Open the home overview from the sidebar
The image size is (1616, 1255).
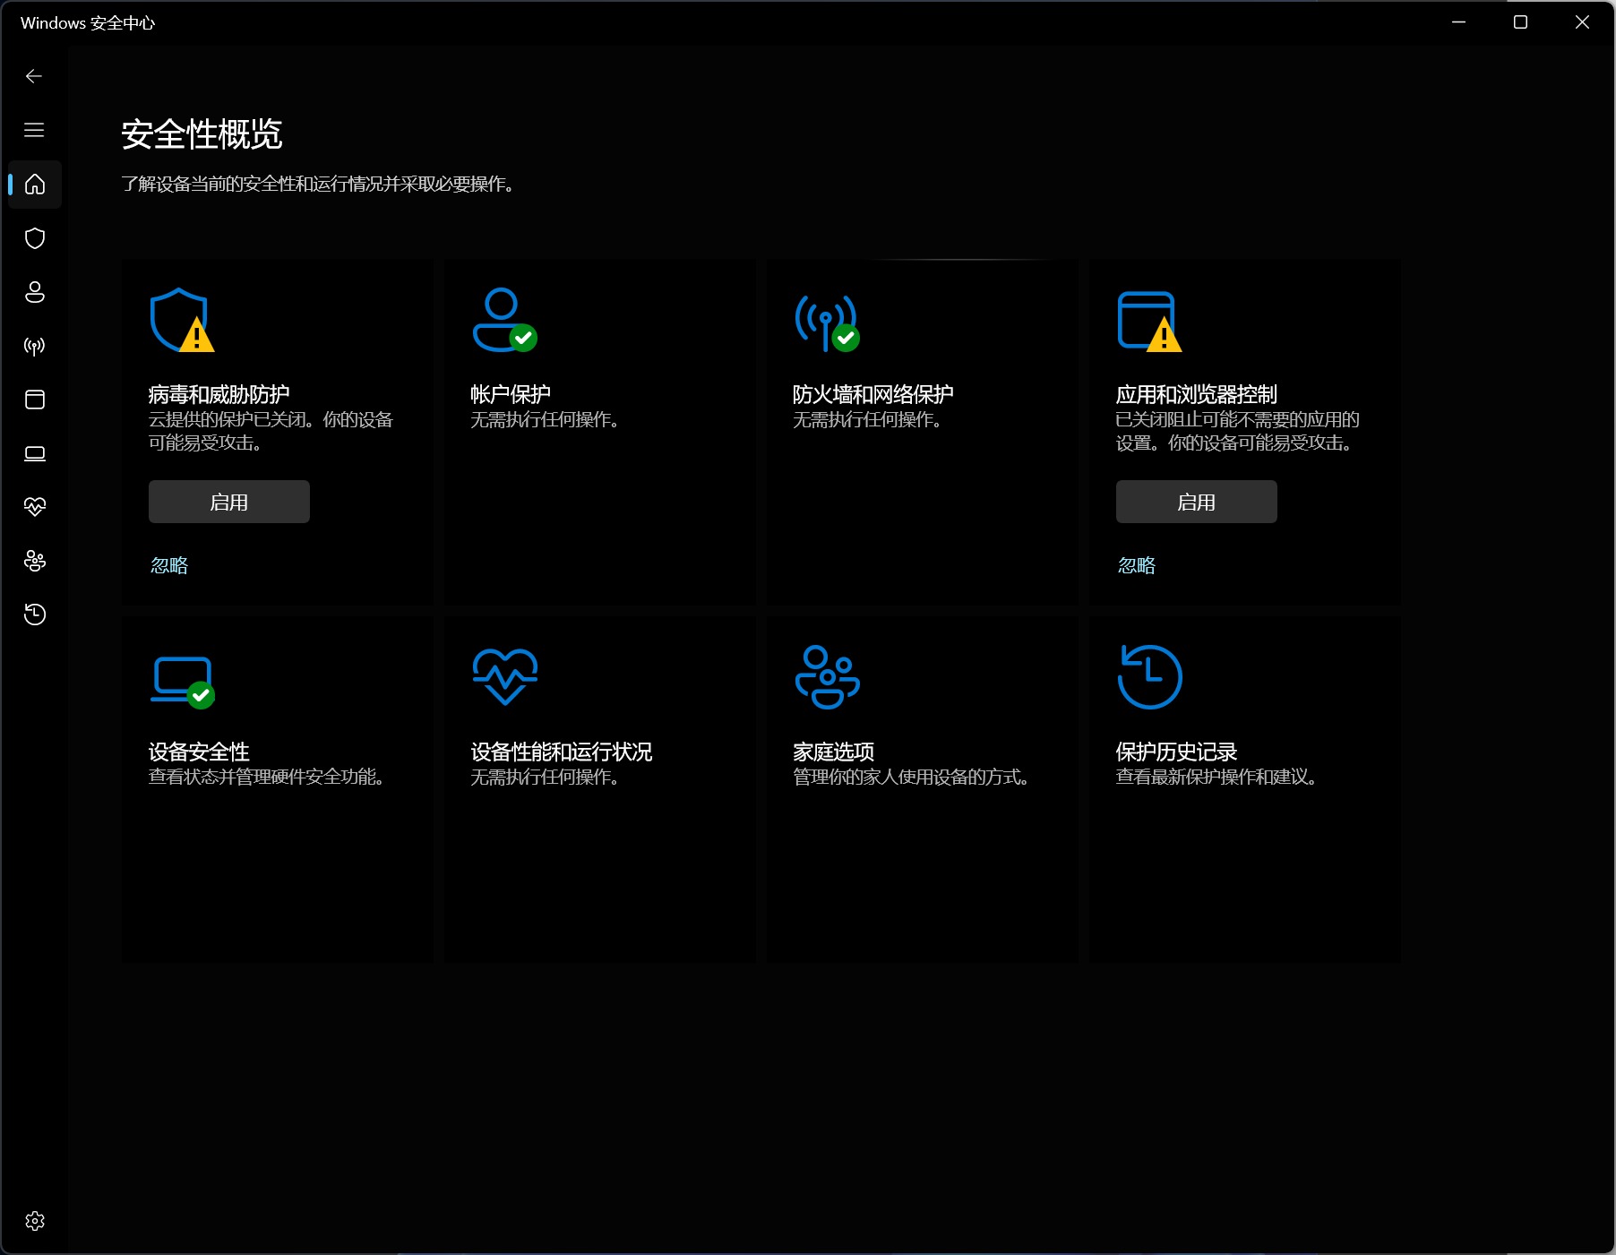(x=34, y=185)
